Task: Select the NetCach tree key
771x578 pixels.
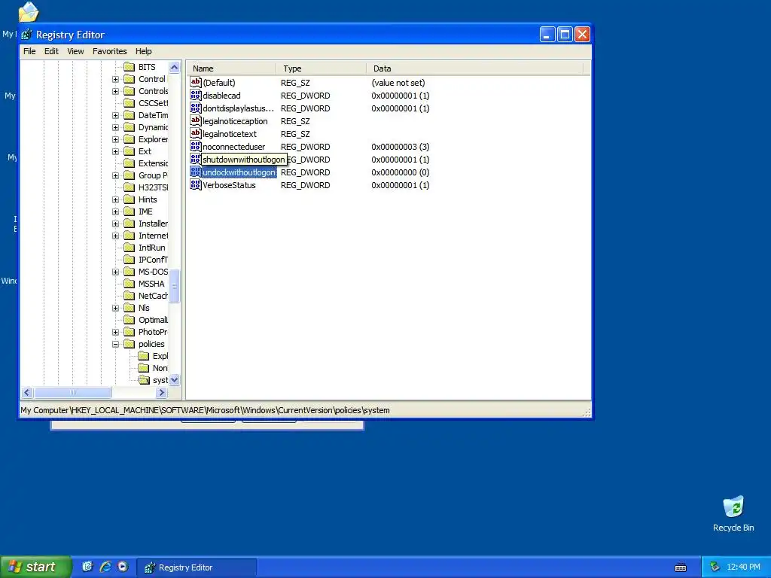Action: pyautogui.click(x=153, y=295)
